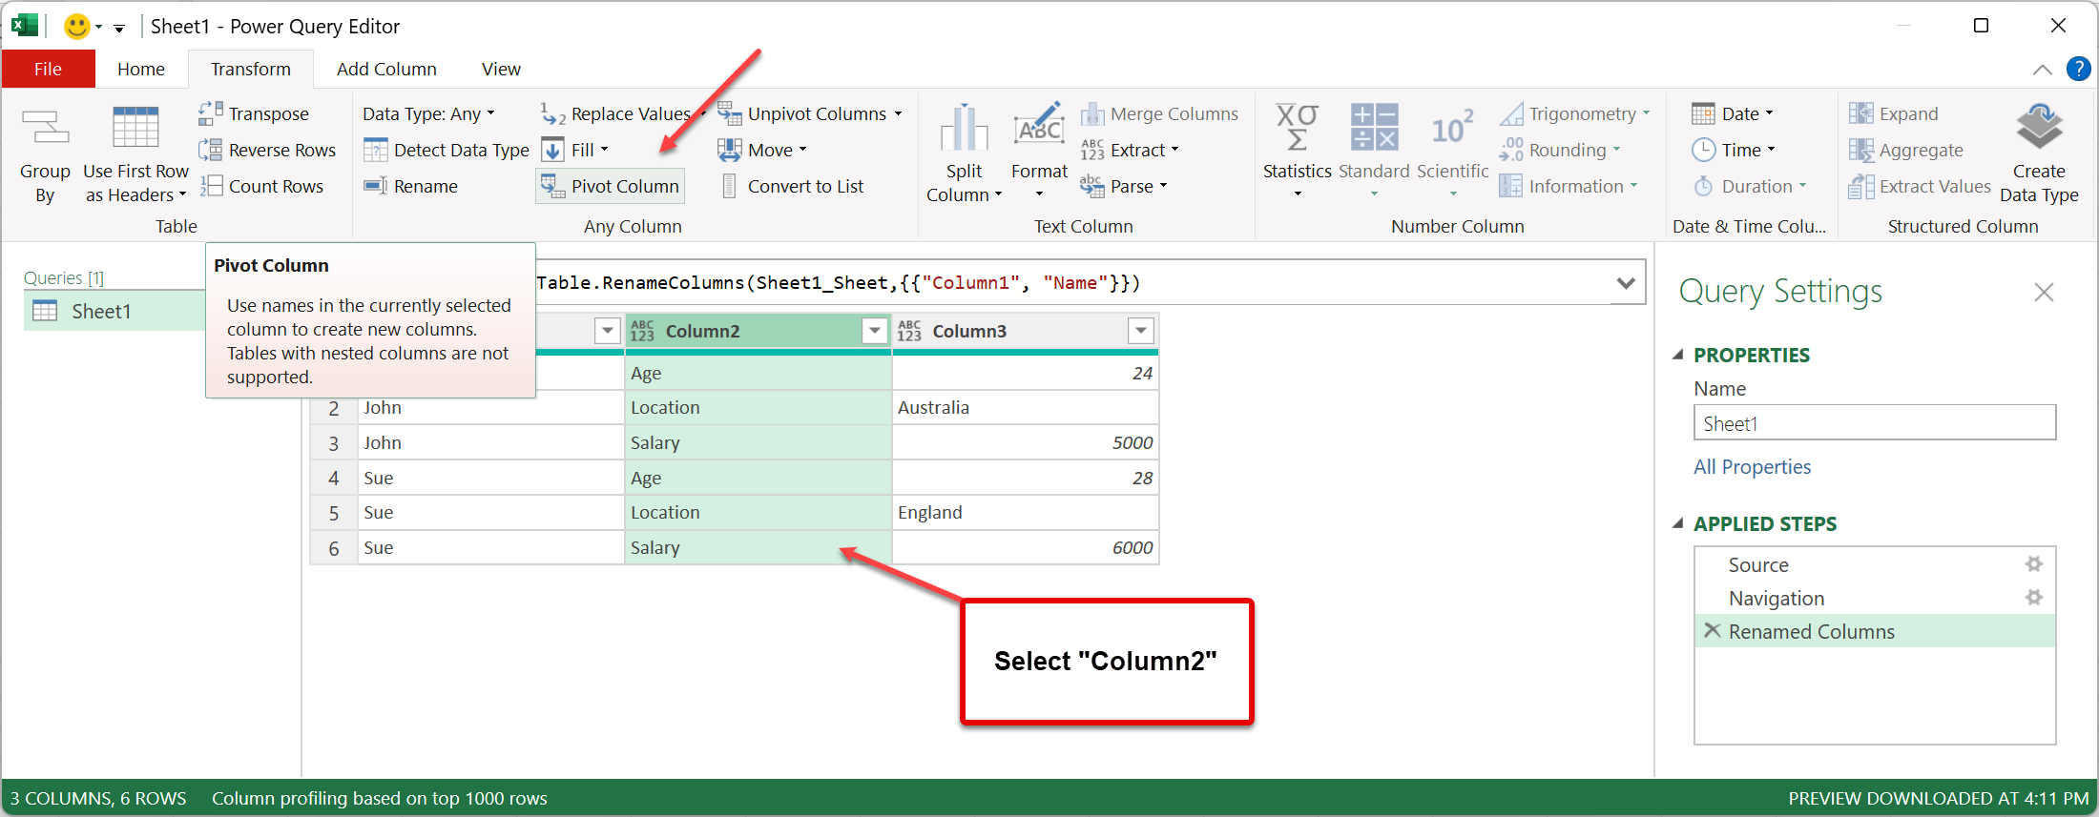Screen dimensions: 2099x817
Task: Click the Use First Row as Headers icon
Action: pos(135,128)
